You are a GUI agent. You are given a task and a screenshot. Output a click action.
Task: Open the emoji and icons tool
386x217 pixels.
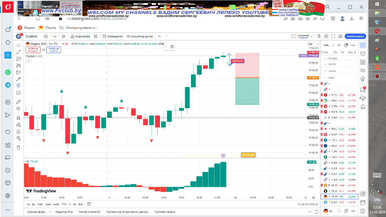[x=19, y=92]
